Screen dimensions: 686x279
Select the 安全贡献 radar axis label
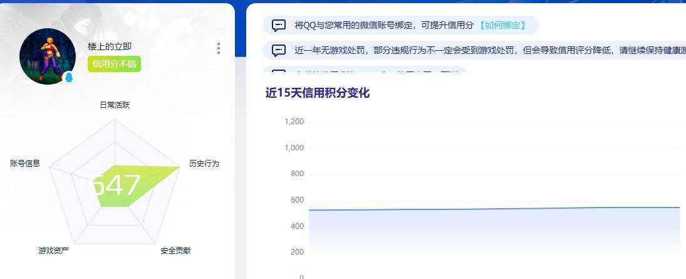175,251
